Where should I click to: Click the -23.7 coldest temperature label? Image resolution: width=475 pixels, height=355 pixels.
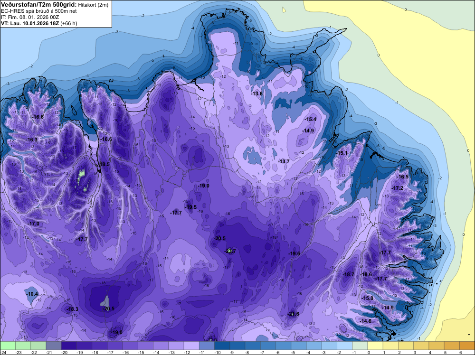point(229,251)
